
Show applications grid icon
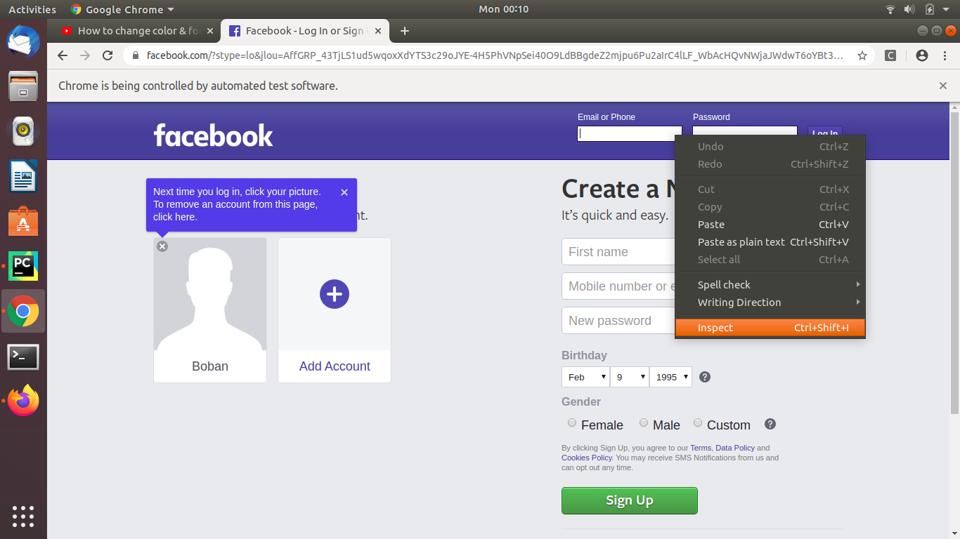[23, 516]
